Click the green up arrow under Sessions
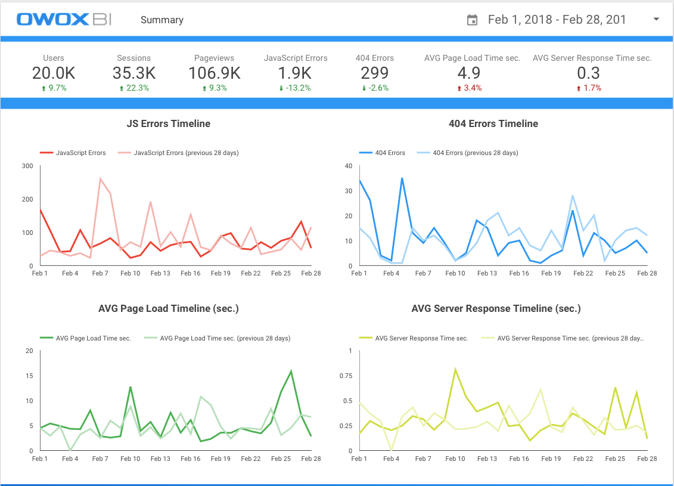This screenshot has width=674, height=486. click(x=122, y=88)
